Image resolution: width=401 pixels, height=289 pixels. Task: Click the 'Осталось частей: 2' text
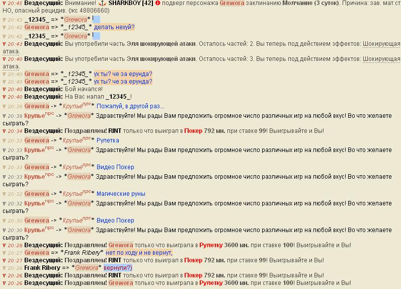(x=225, y=44)
